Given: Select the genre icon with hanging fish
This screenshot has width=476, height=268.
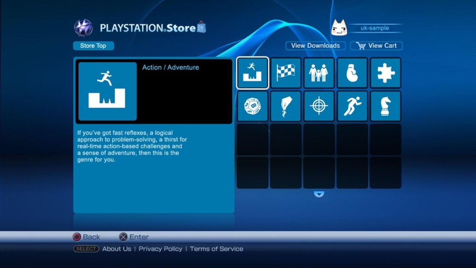Looking at the screenshot, I should (286, 106).
